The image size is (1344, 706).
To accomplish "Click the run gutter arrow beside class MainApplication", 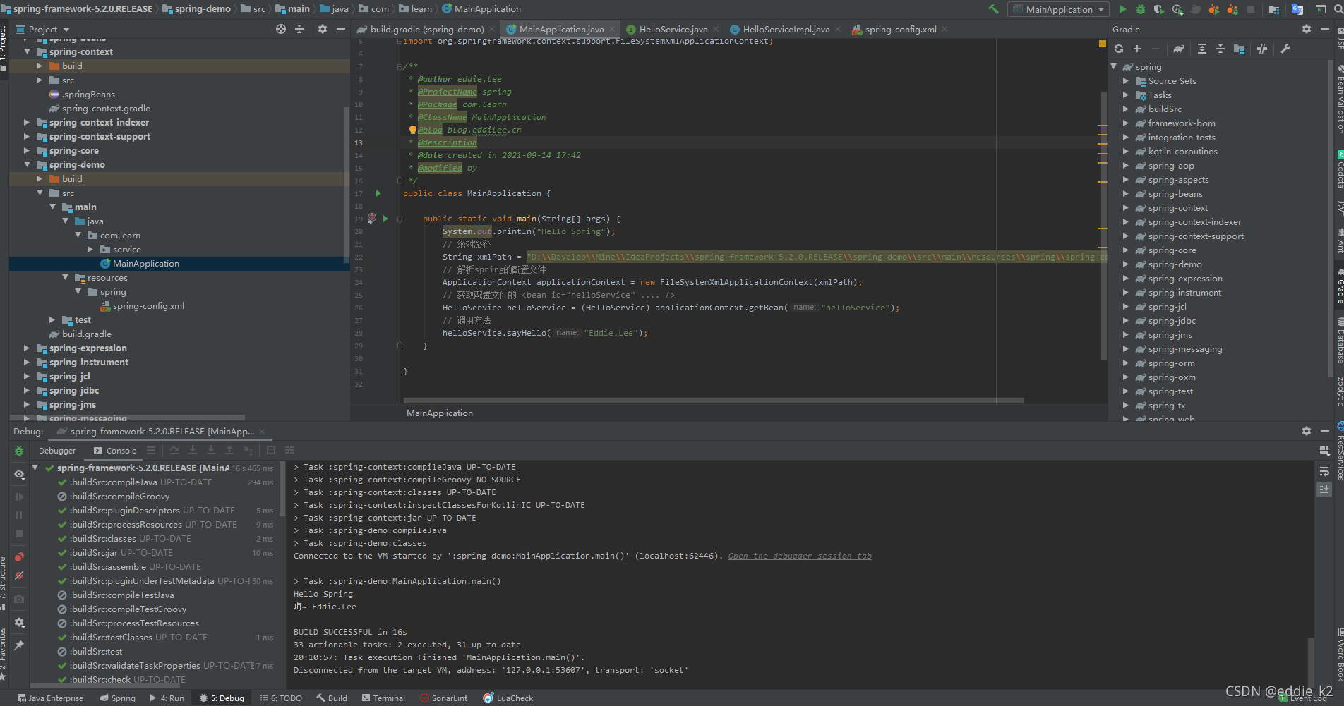I will (x=378, y=193).
